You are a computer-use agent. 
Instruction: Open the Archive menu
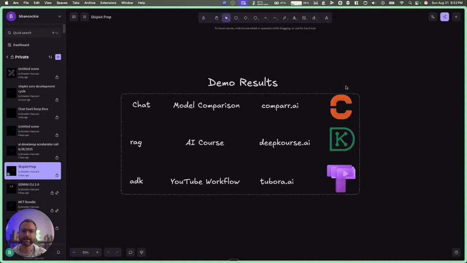point(90,3)
